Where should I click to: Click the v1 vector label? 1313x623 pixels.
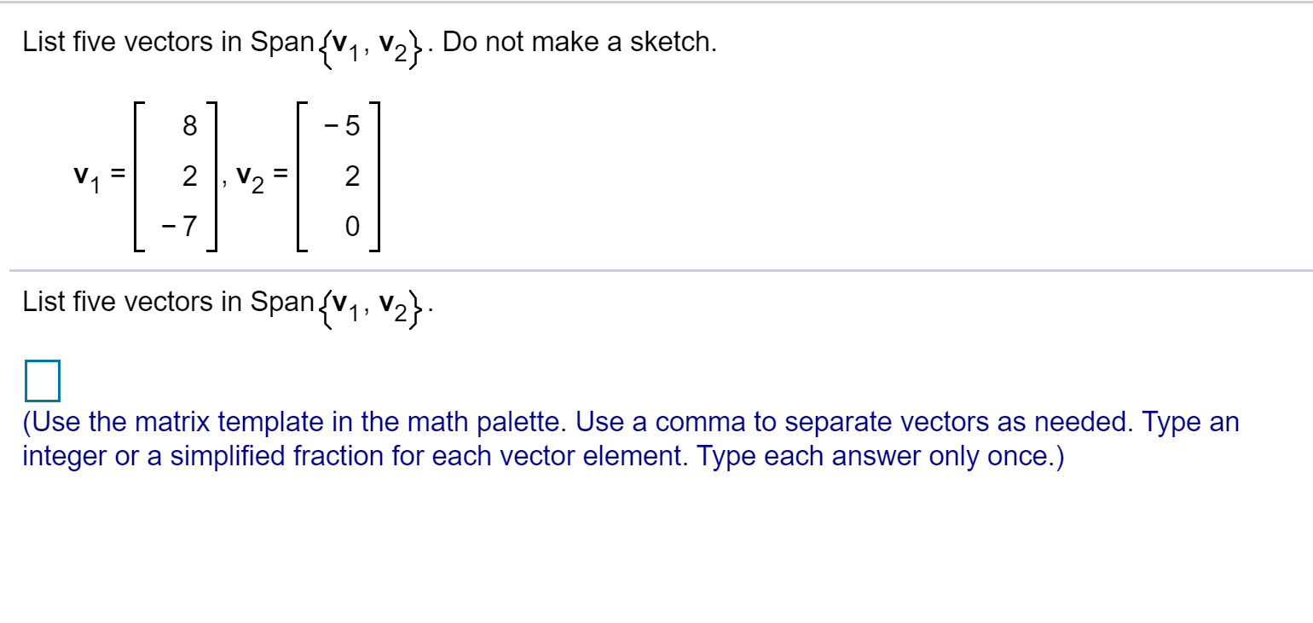click(86, 175)
